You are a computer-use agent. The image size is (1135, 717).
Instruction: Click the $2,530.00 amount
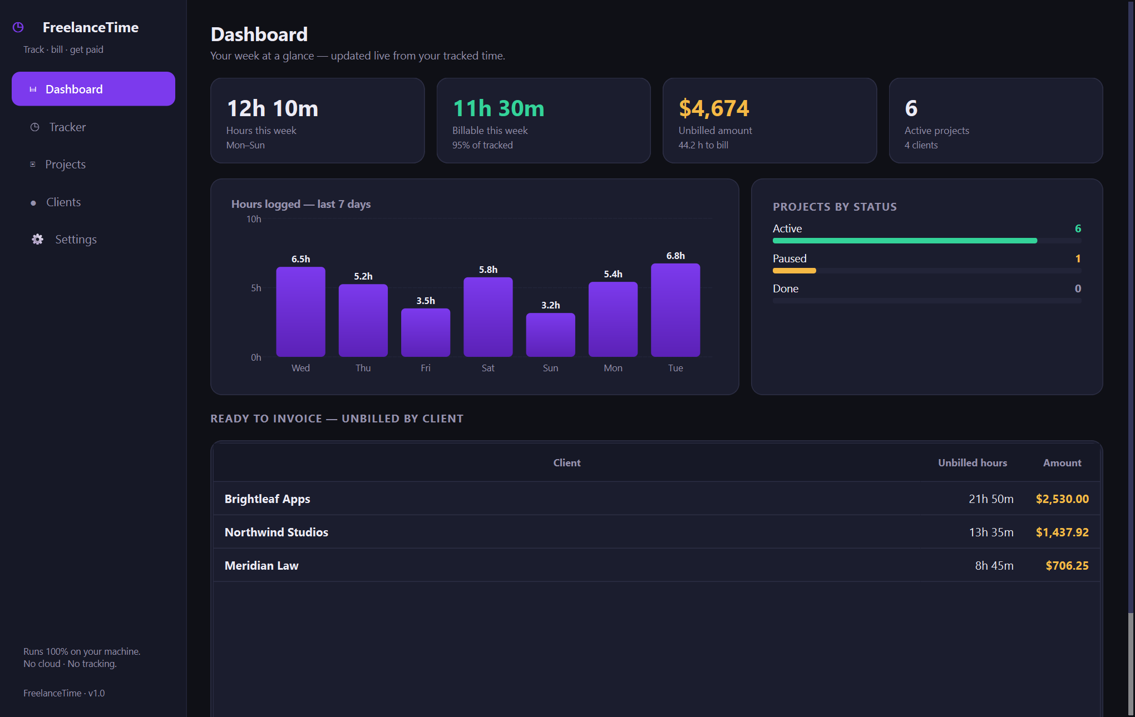[1062, 499]
